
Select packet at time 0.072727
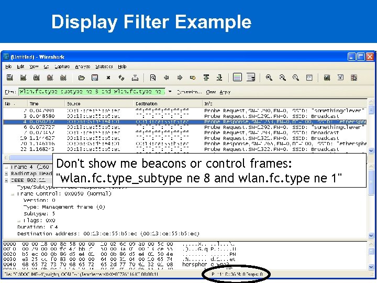point(185,127)
